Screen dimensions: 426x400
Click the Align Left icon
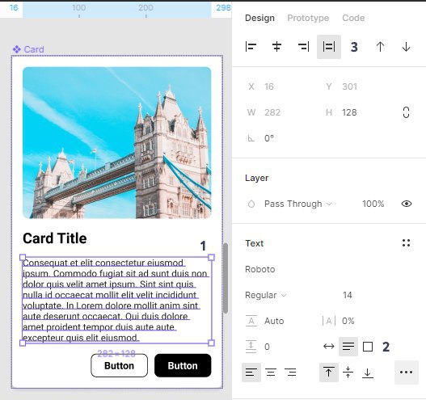point(251,47)
